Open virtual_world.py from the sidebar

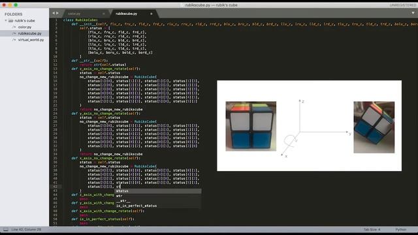(31, 40)
